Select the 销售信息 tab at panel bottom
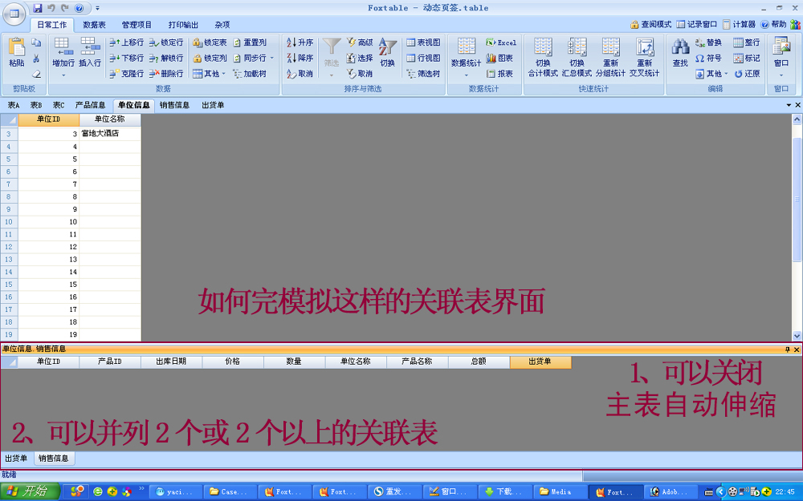The width and height of the screenshot is (803, 501). tap(53, 458)
